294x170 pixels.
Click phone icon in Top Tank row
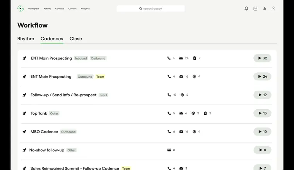169,113
